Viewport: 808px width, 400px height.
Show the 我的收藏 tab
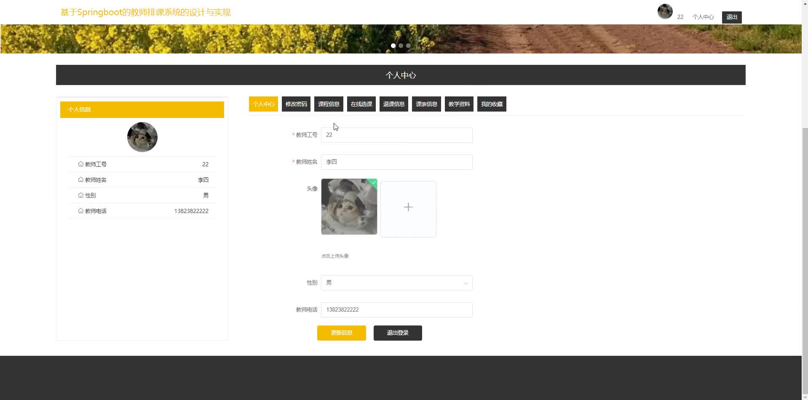492,104
